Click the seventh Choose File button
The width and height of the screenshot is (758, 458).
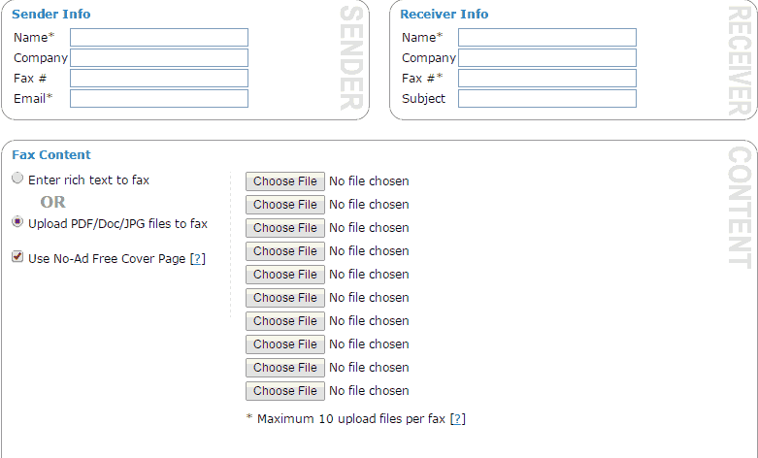(284, 321)
